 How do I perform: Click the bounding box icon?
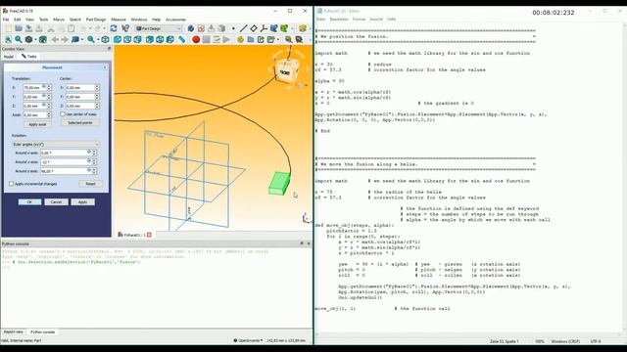(x=43, y=39)
